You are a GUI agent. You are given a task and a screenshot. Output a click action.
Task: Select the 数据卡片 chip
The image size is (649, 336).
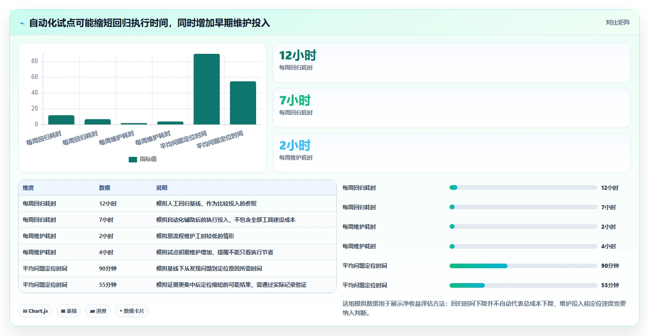click(132, 311)
